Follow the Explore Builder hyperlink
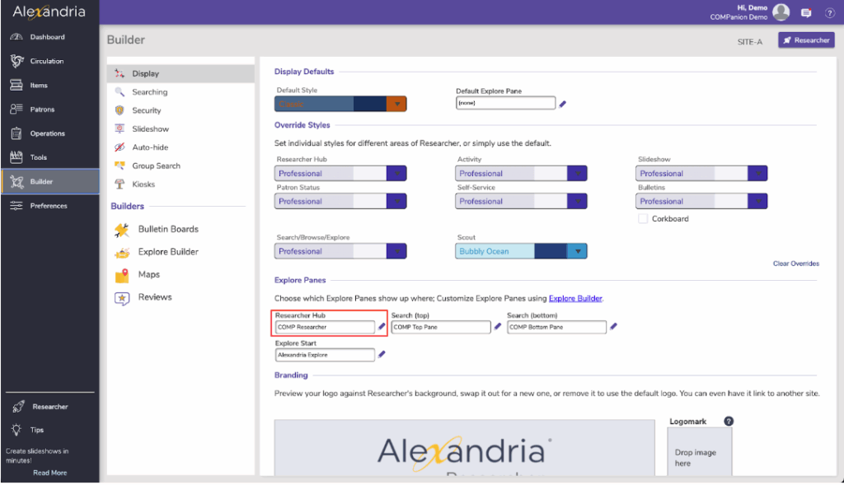The image size is (844, 485). point(574,298)
